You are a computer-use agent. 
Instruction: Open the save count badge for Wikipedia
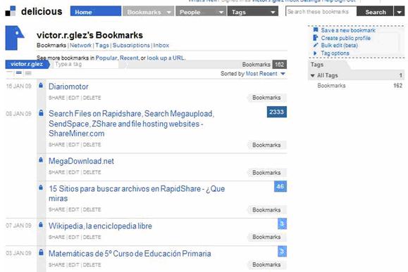(282, 224)
